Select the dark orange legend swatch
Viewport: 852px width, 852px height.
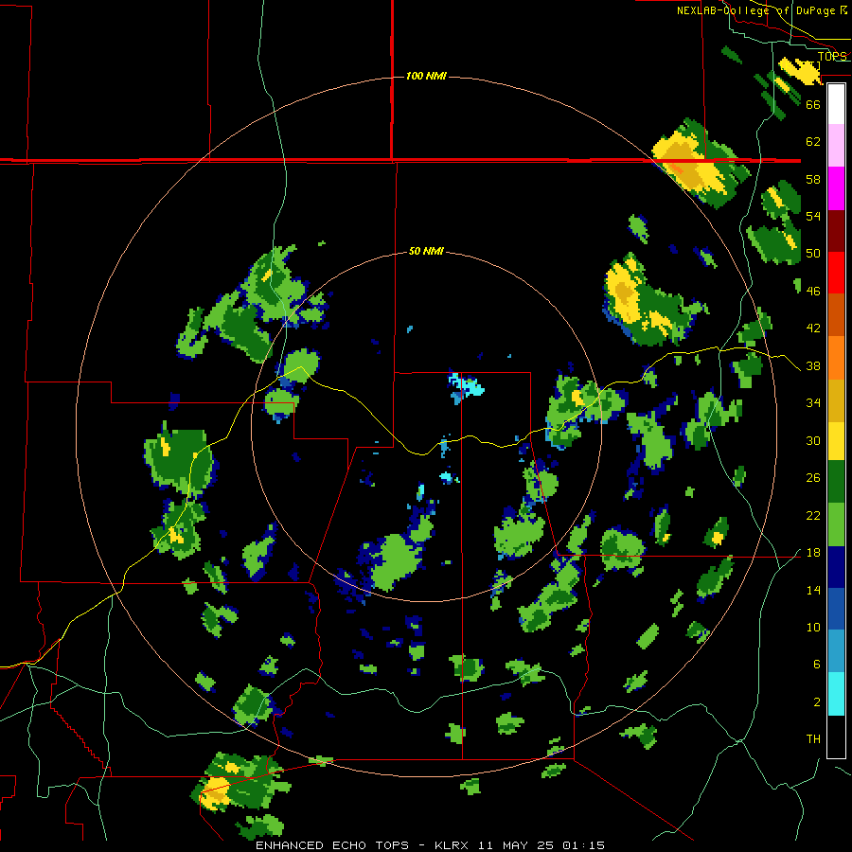[836, 314]
